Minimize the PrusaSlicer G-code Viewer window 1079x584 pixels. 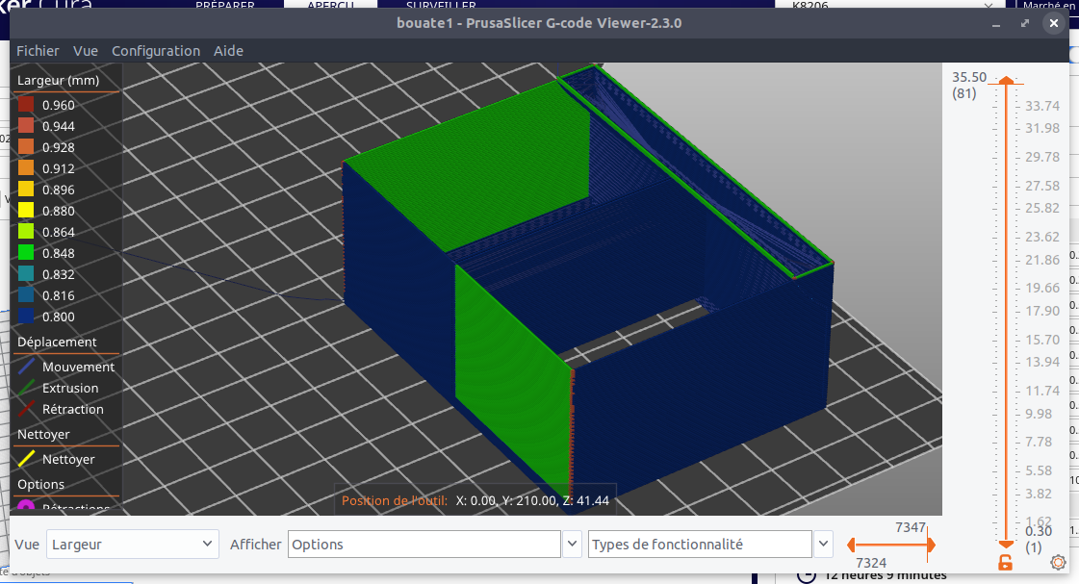[995, 23]
